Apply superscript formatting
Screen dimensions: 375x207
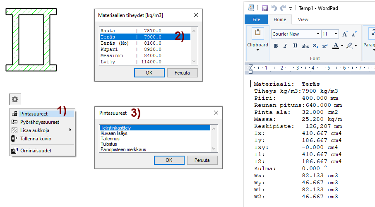(325, 46)
